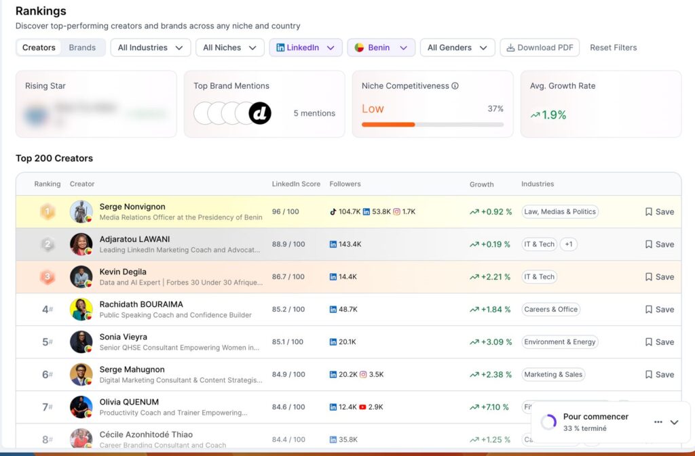Open the All Niches dropdown
Image resolution: width=695 pixels, height=456 pixels.
(229, 47)
